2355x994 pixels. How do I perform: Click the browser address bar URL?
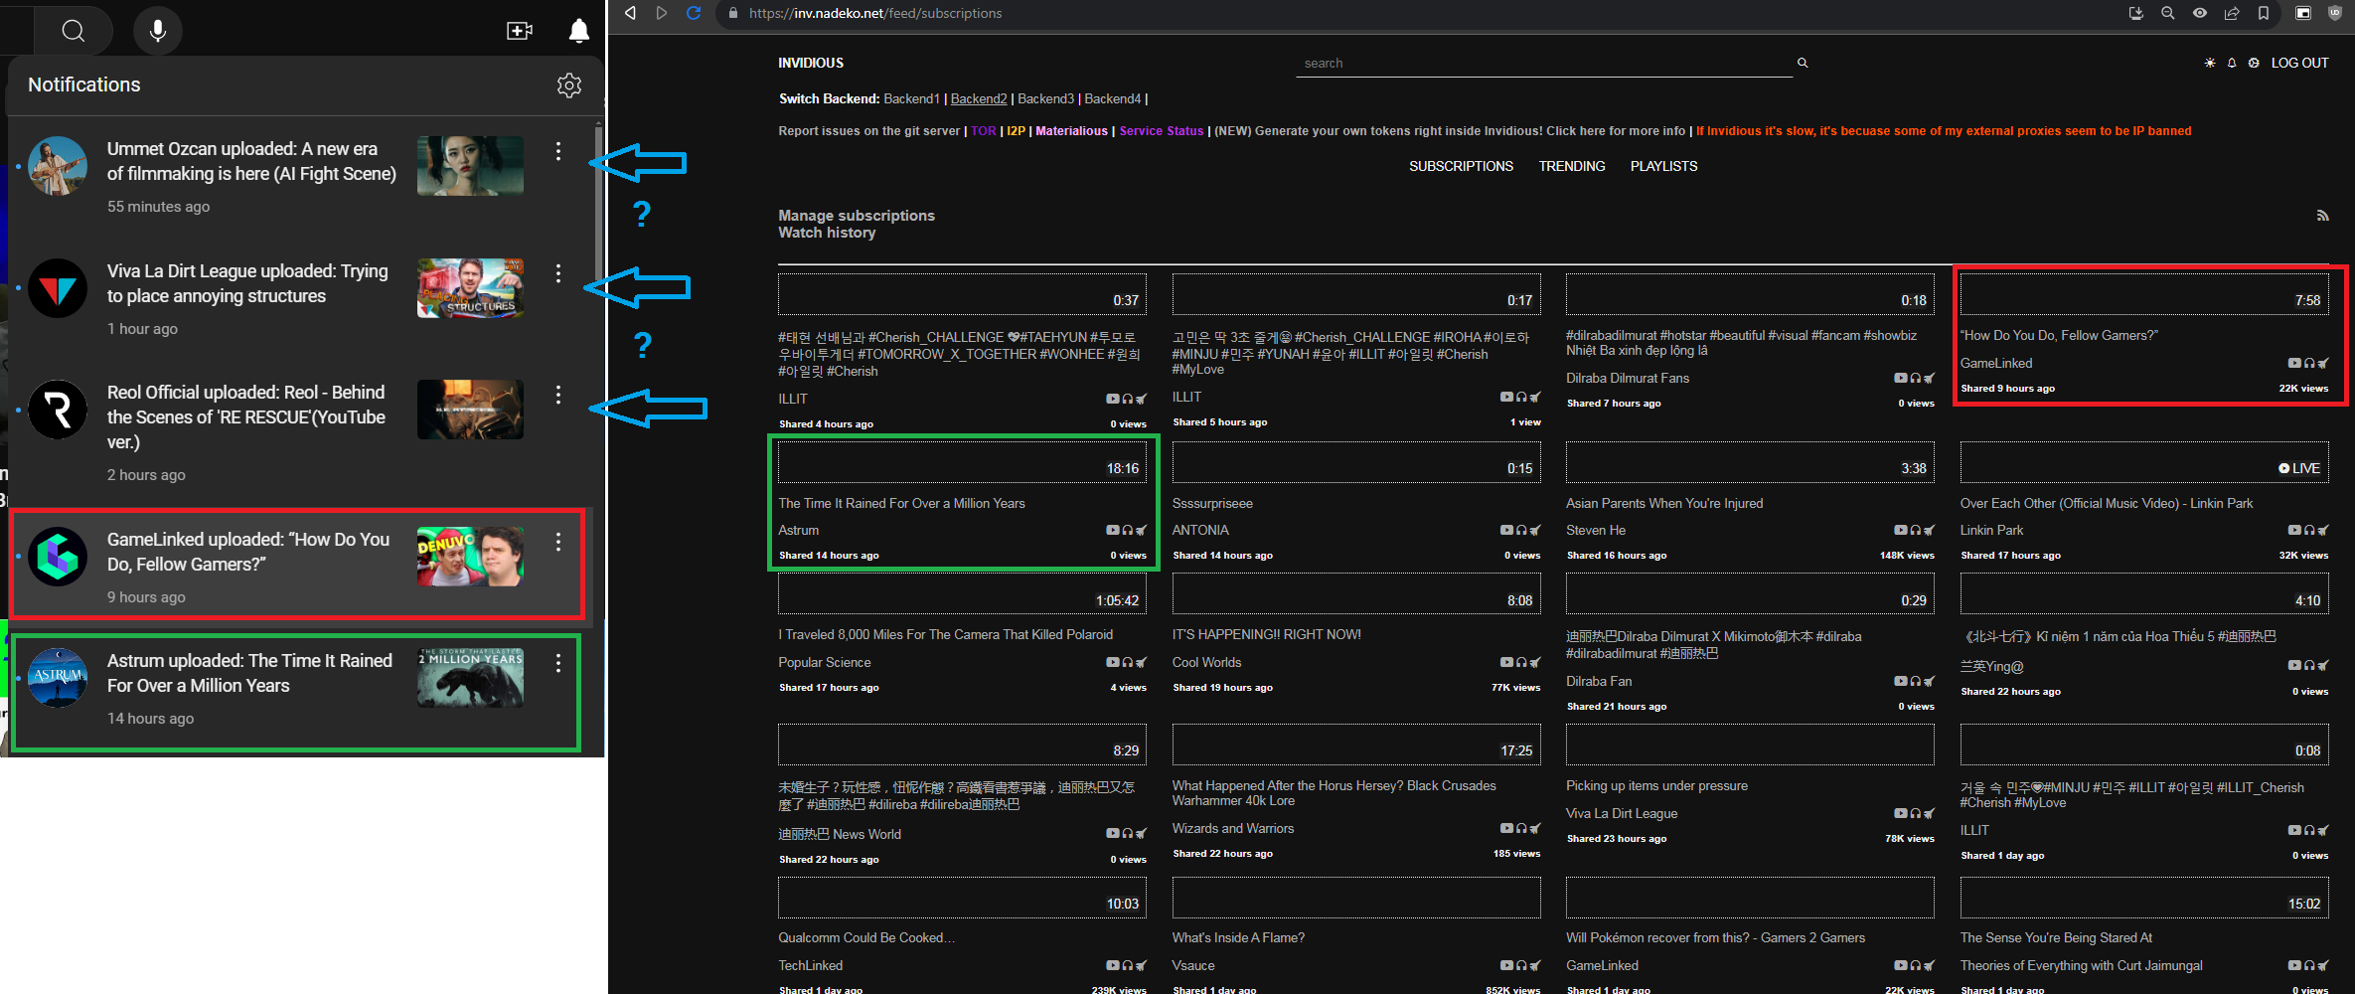coord(874,13)
